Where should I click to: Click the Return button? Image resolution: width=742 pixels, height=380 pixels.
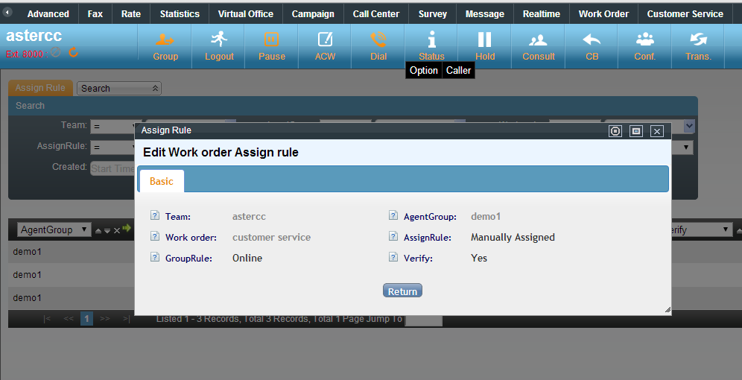402,291
